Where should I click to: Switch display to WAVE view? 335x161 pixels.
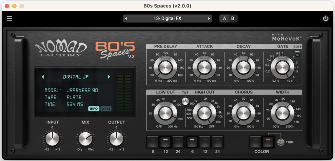click(106, 109)
